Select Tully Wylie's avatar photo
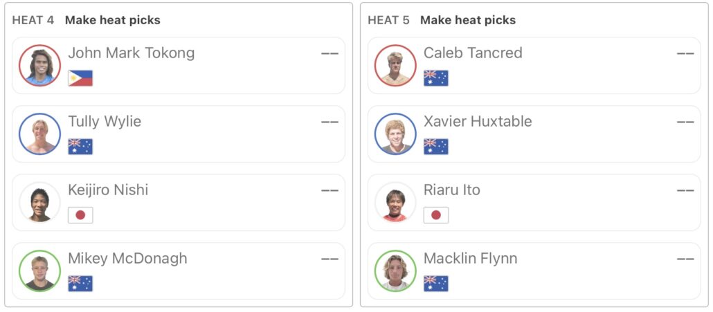Image resolution: width=713 pixels, height=312 pixels. pyautogui.click(x=40, y=134)
